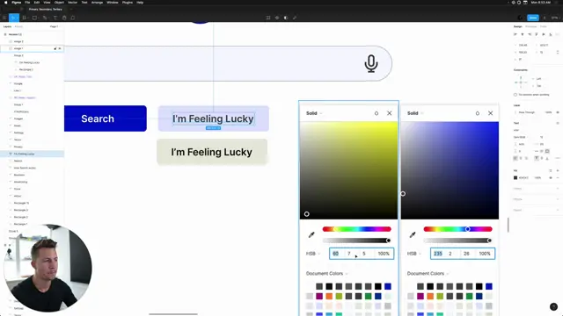
Task: Open the zoom percentage dropdown
Action: 555,18
